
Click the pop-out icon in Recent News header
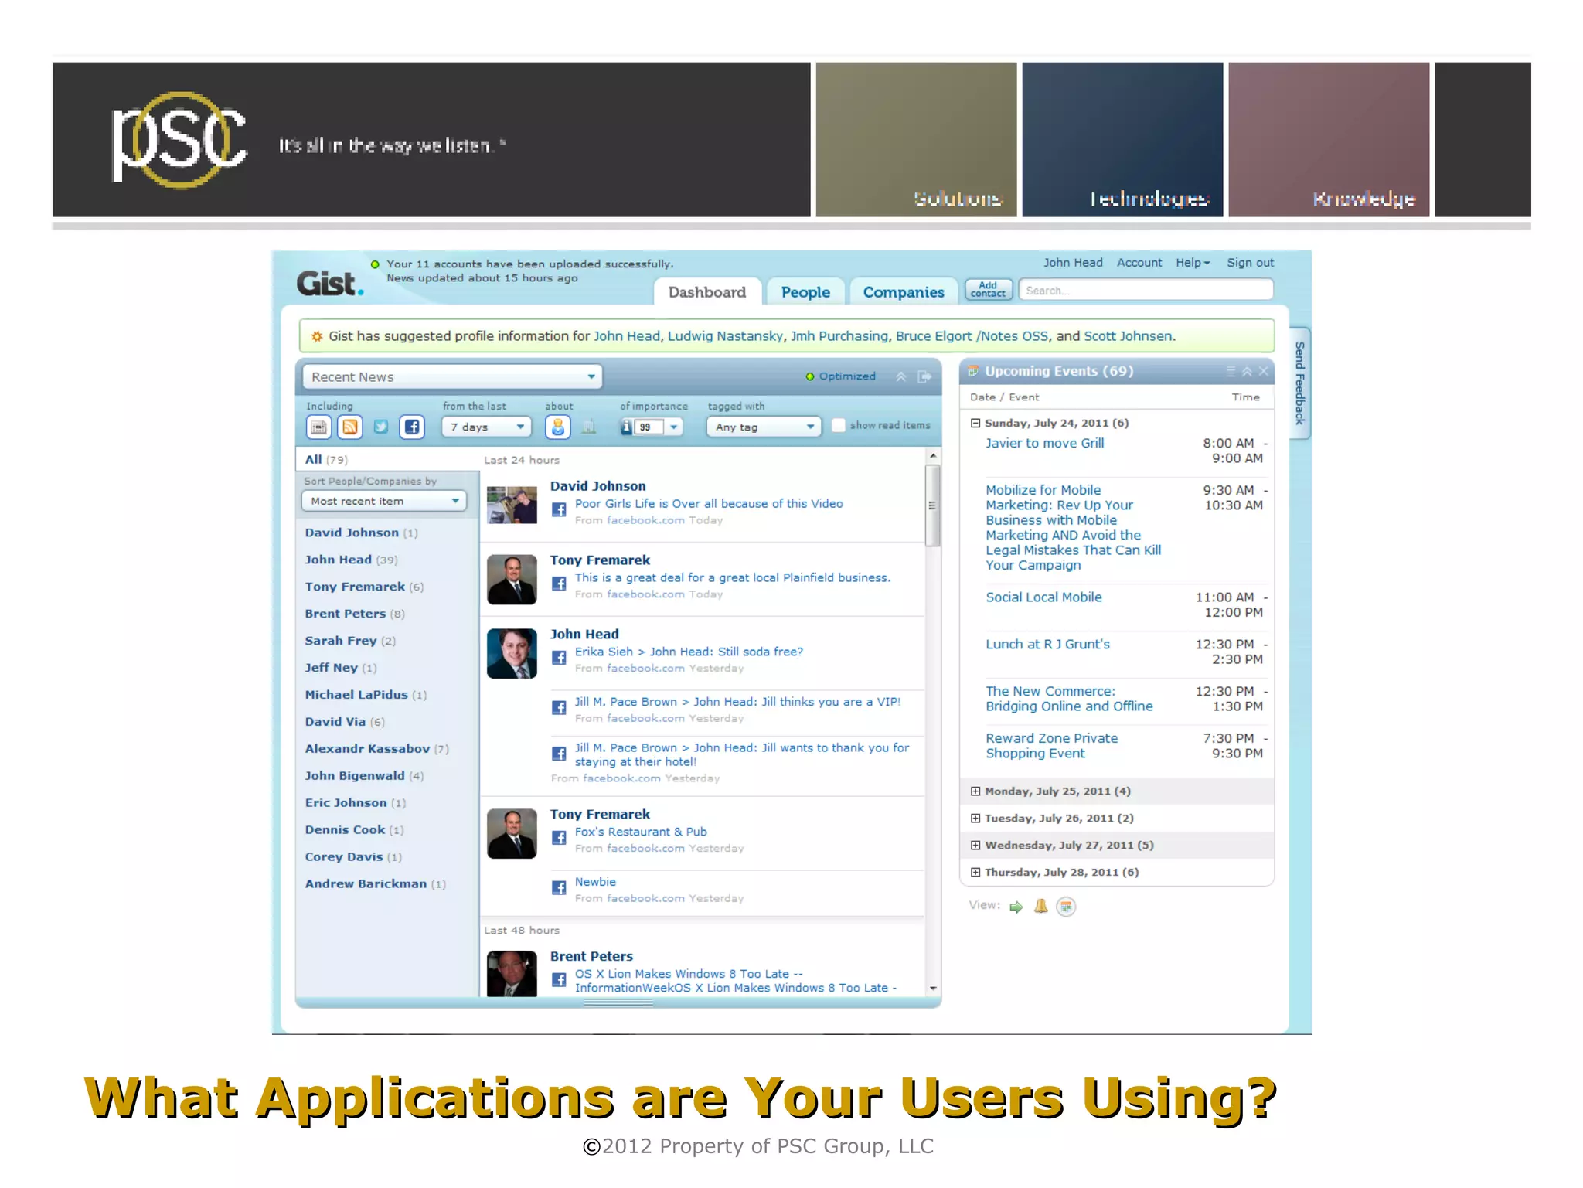click(924, 376)
